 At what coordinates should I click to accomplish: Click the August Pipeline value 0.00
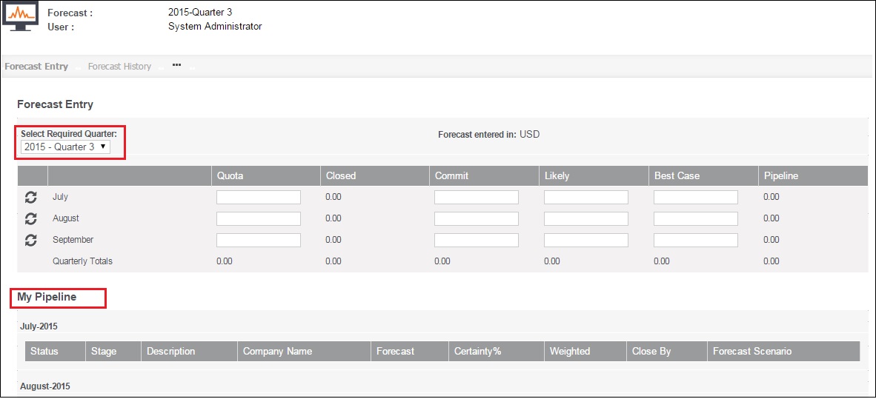coord(772,218)
